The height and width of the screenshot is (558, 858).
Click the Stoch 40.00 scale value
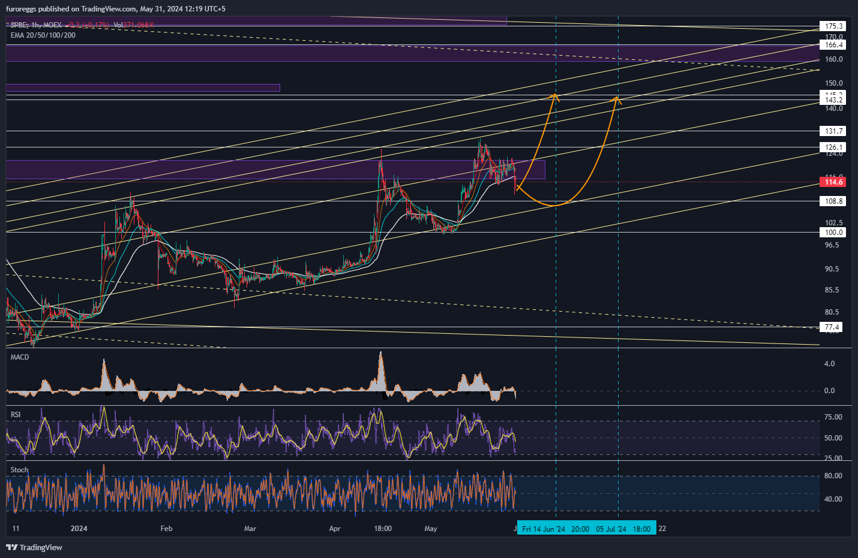(833, 499)
